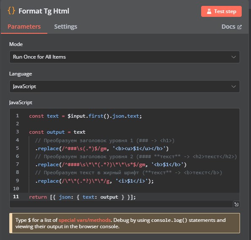Viewport: 251px width, 240px height.
Task: Open the Docs link
Action: coord(232,27)
